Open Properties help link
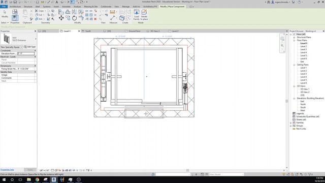The height and width of the screenshot is (183, 325). click(x=7, y=170)
